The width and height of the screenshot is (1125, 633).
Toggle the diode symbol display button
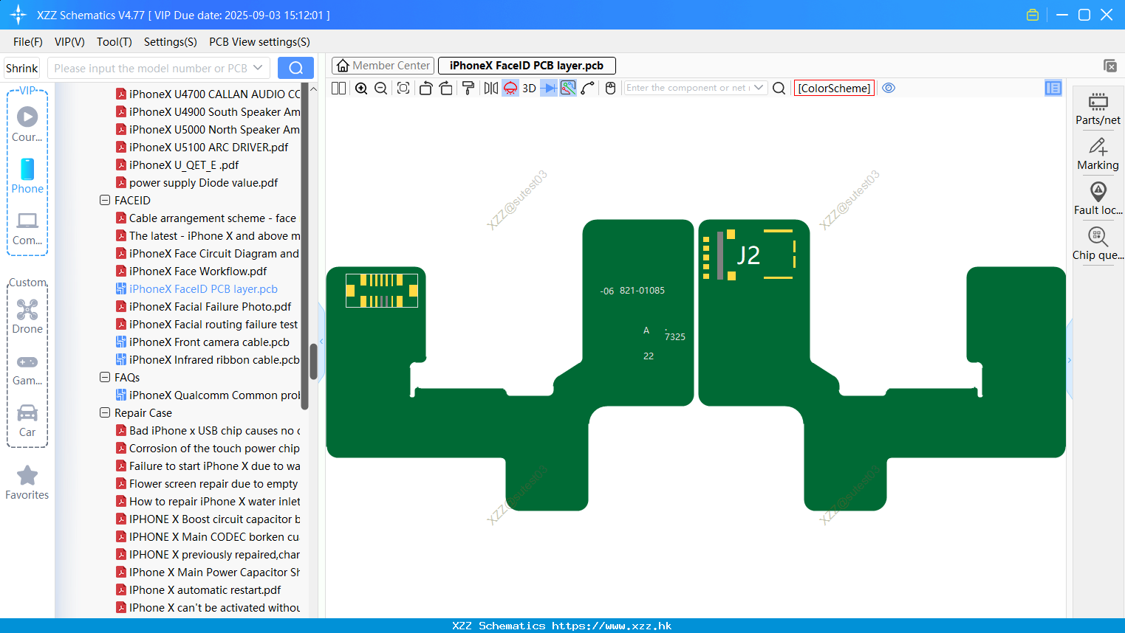point(548,88)
